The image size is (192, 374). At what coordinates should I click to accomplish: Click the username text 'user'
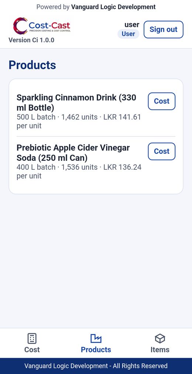pyautogui.click(x=132, y=24)
